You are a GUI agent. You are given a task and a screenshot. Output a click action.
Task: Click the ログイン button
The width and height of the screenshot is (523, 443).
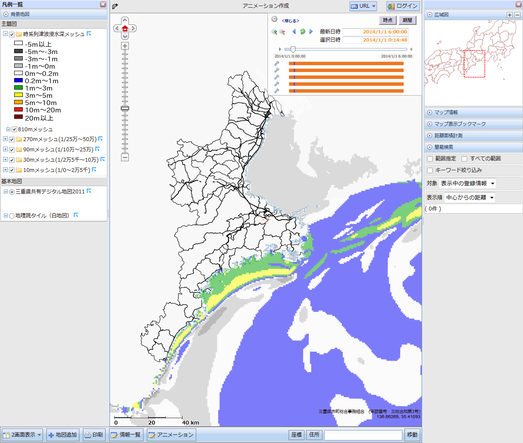click(x=403, y=6)
